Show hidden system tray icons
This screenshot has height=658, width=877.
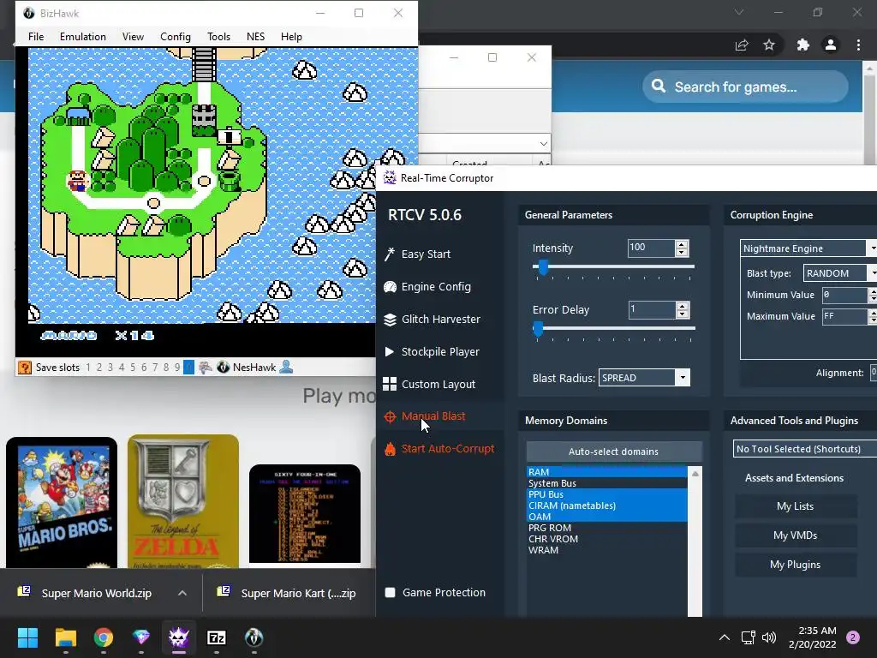pyautogui.click(x=725, y=637)
